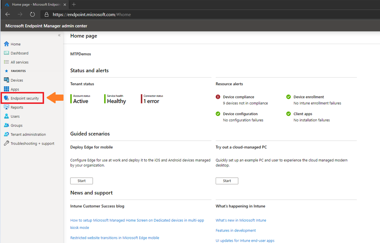Click Client apps resource alert
Image resolution: width=380 pixels, height=243 pixels.
(303, 114)
